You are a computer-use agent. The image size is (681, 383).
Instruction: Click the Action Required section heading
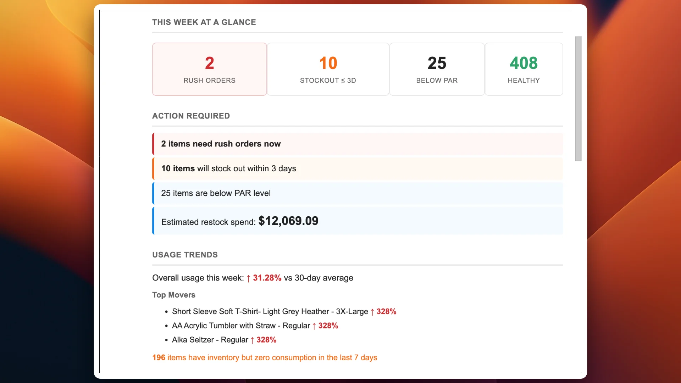tap(191, 116)
